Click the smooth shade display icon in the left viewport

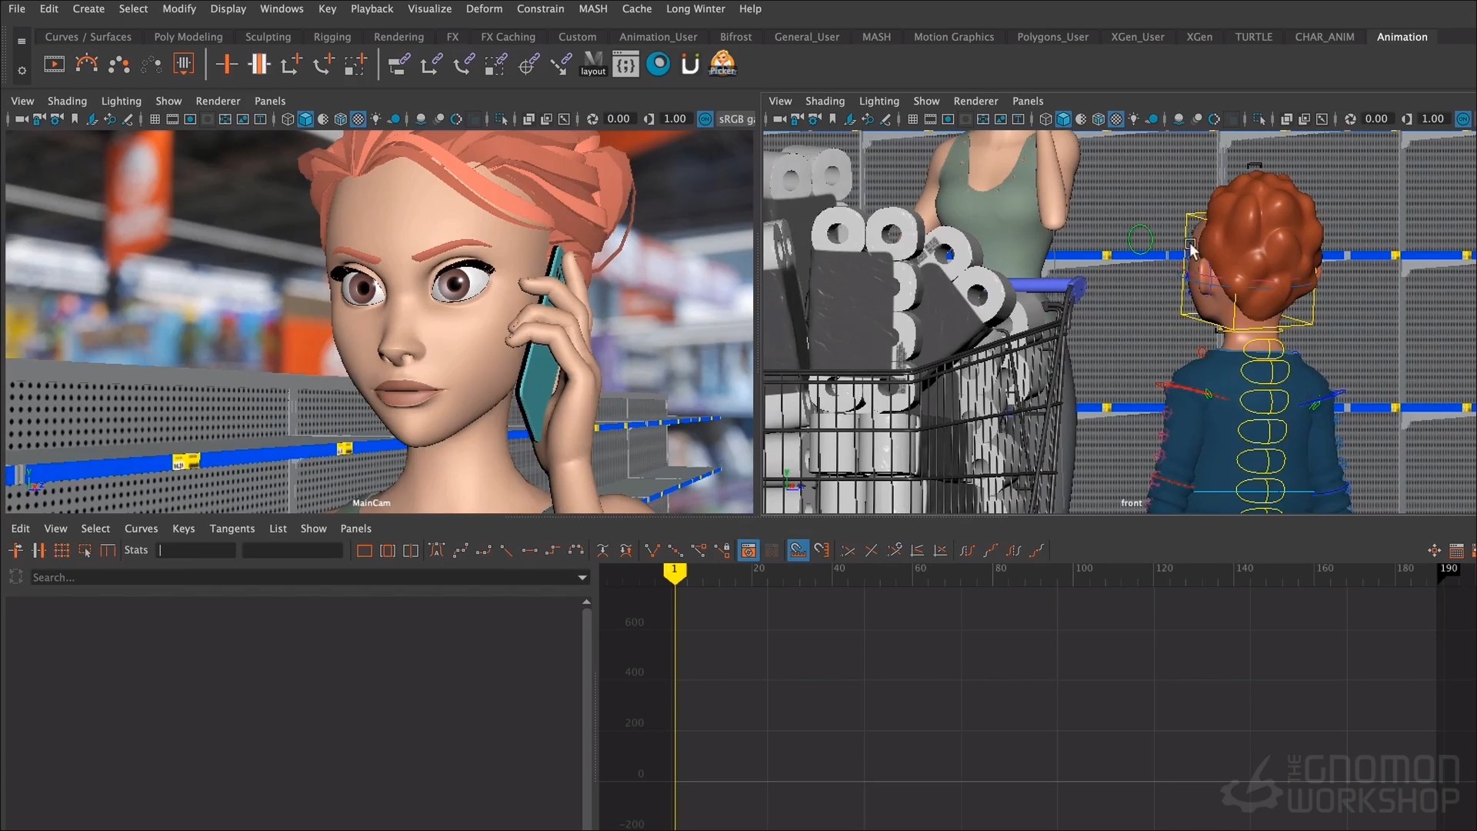coord(305,119)
